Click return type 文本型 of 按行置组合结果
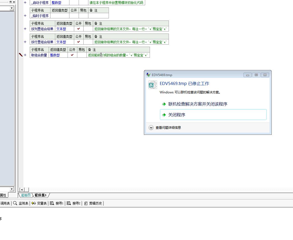 click(61, 42)
